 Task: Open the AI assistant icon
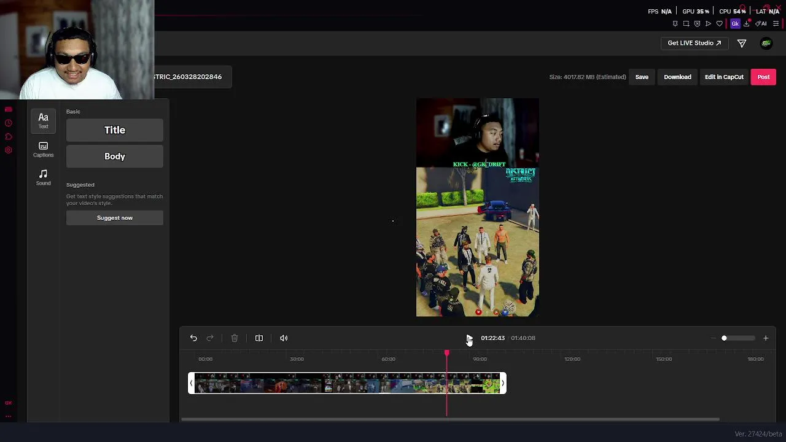761,24
